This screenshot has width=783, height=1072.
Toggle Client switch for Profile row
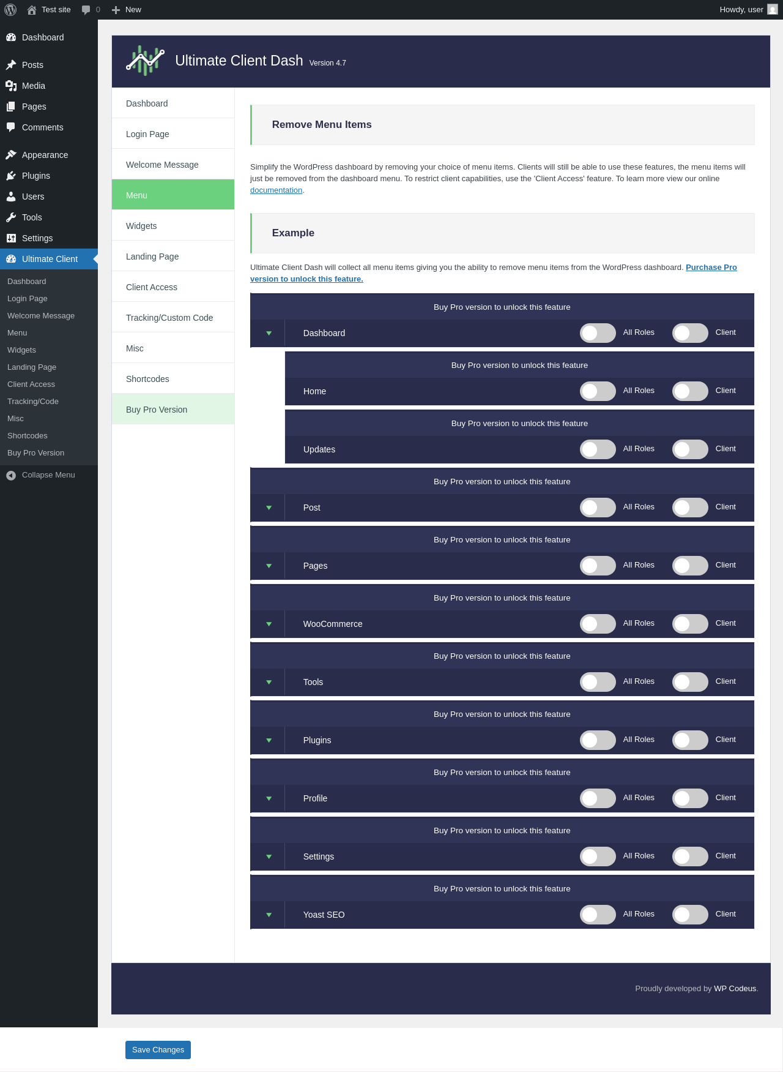[x=690, y=798]
